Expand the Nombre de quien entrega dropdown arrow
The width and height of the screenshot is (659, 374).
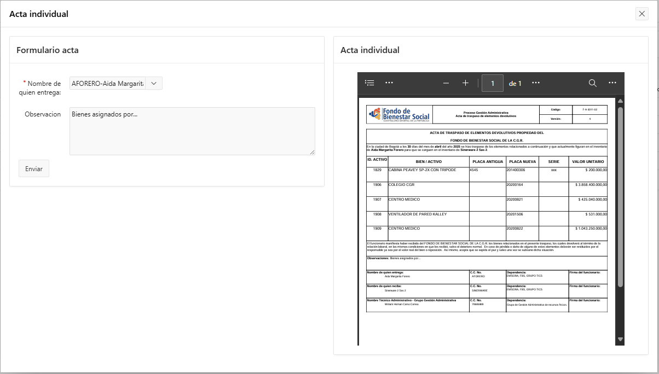click(154, 83)
